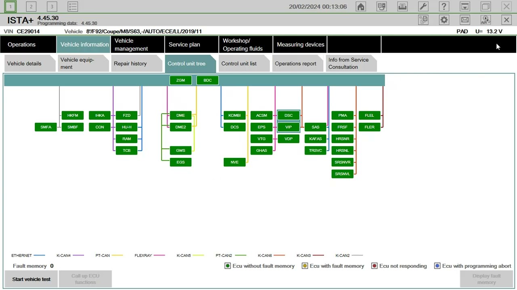This screenshot has height=290, width=517.
Task: Open the Service plan menu
Action: point(192,44)
